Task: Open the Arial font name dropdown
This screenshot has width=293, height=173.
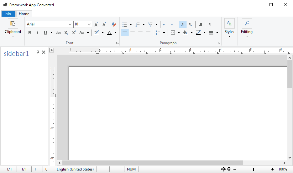Action: click(x=70, y=24)
